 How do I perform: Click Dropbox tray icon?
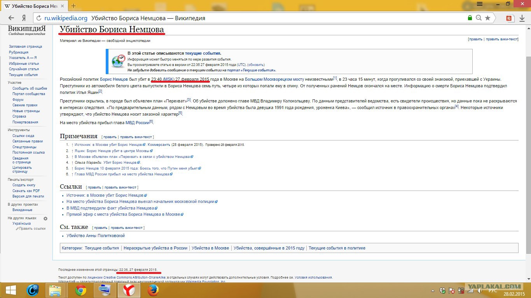443,290
